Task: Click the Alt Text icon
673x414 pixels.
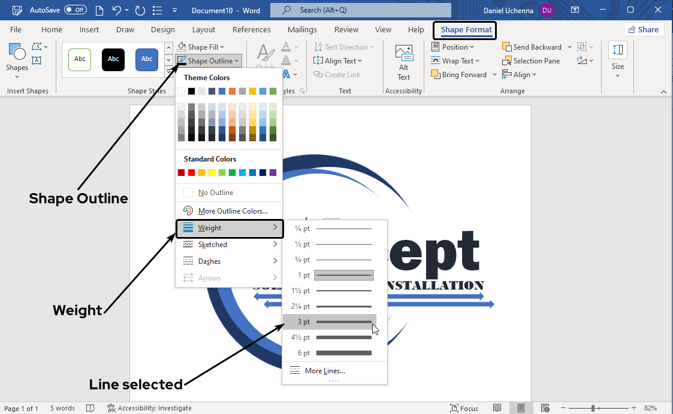Action: point(404,55)
